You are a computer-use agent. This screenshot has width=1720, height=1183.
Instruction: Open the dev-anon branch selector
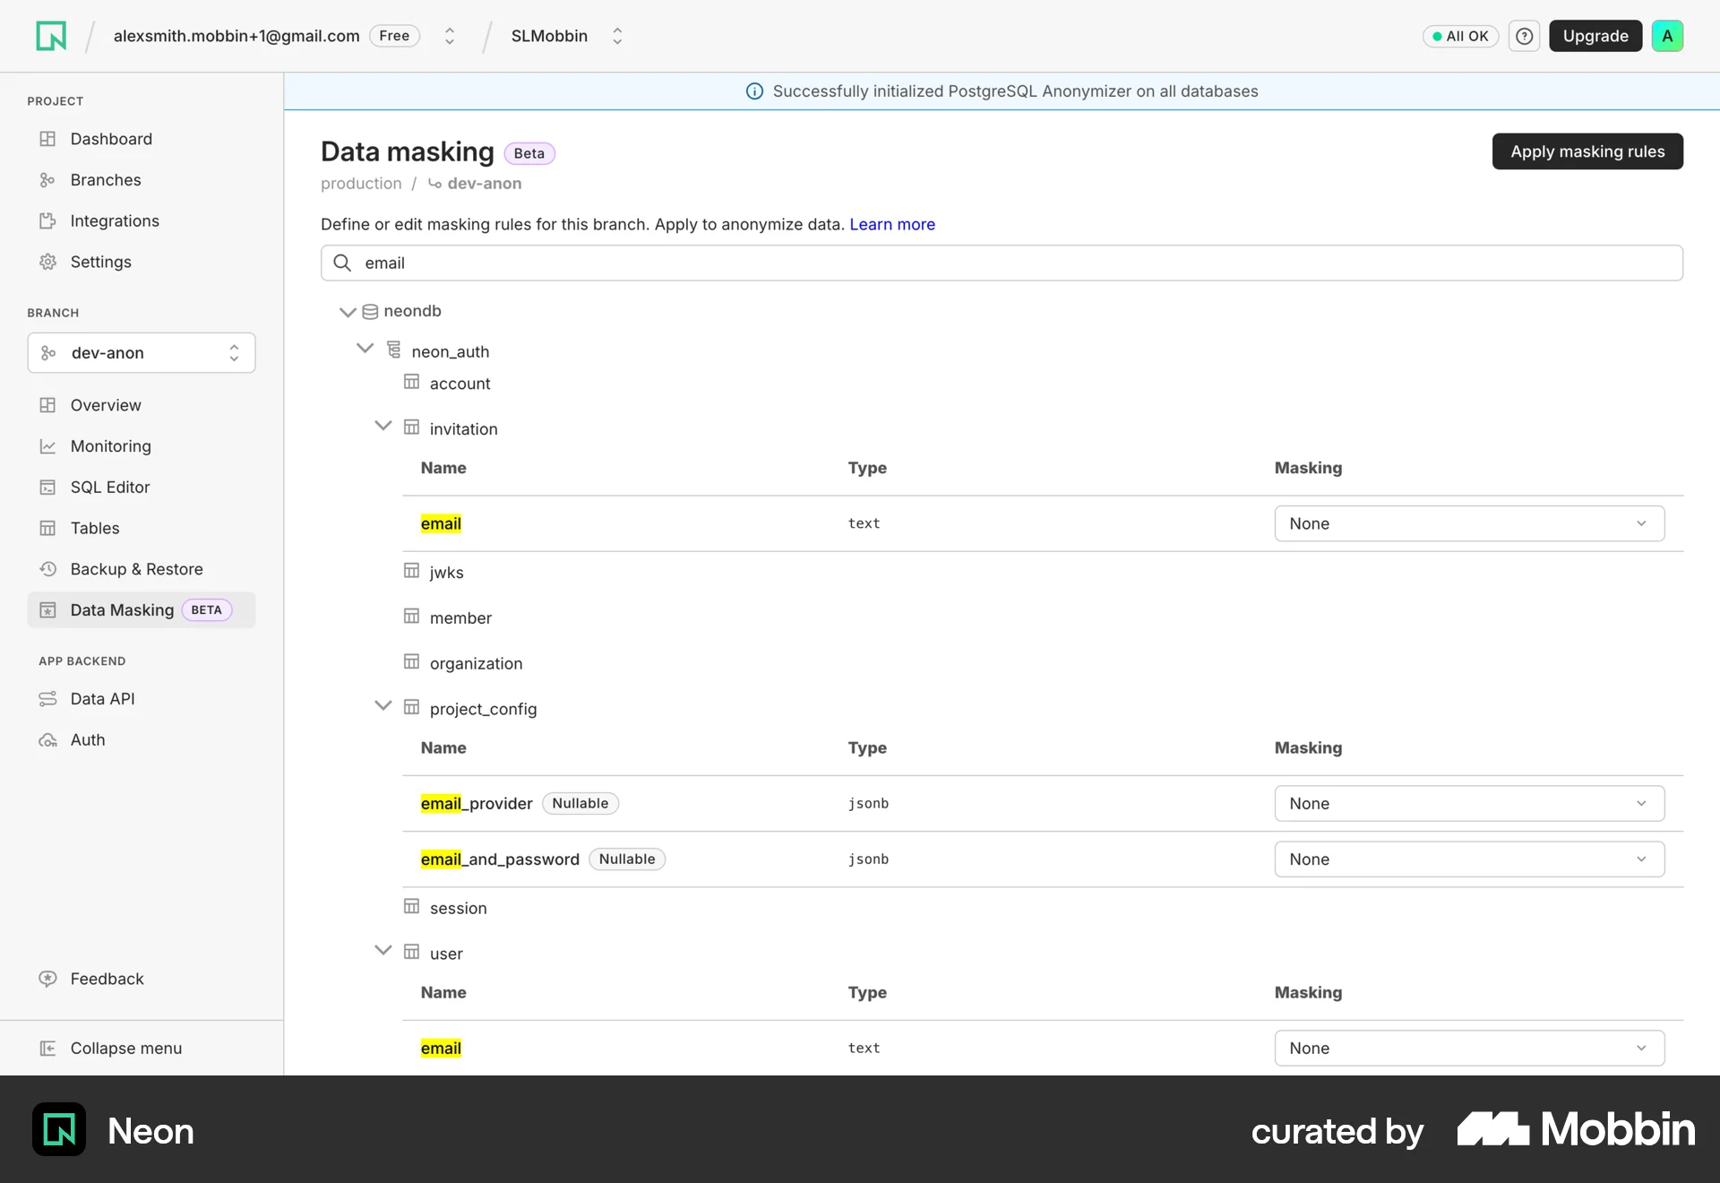pos(142,353)
